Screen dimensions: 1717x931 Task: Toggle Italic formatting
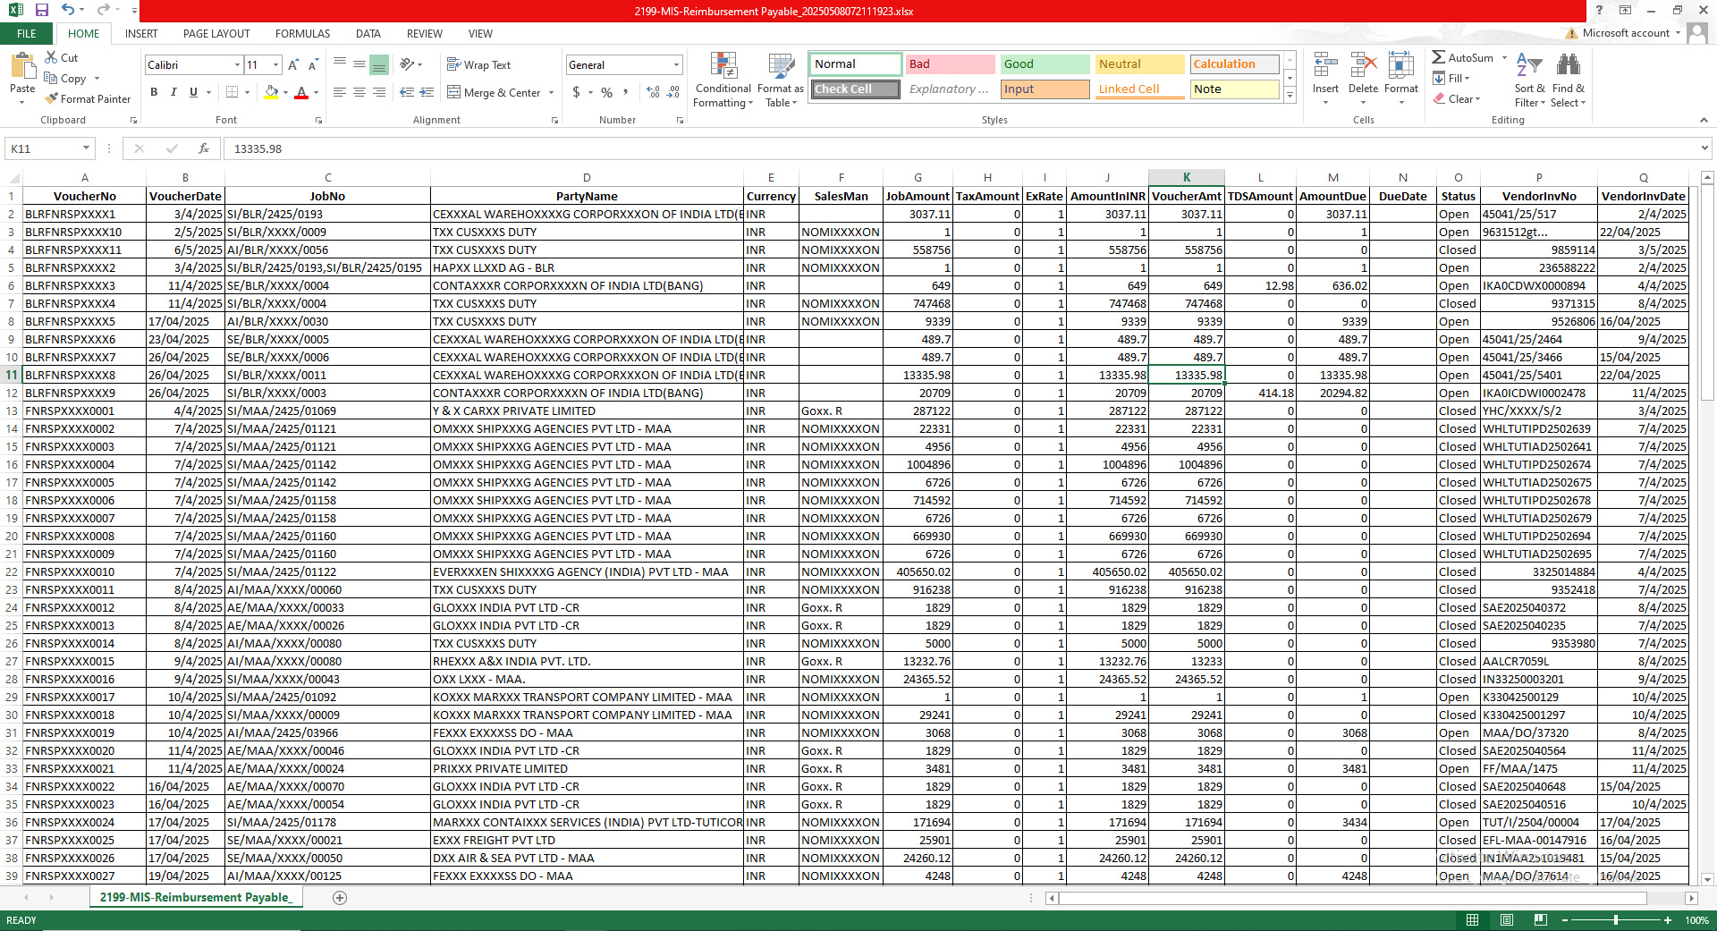tap(173, 92)
